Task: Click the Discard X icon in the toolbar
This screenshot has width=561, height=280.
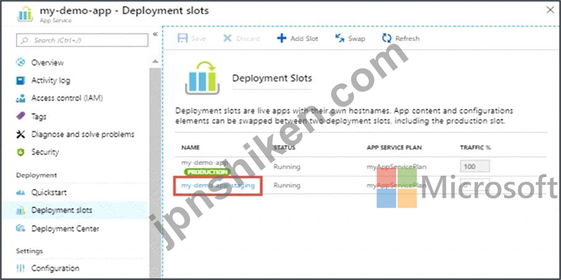Action: tap(228, 38)
